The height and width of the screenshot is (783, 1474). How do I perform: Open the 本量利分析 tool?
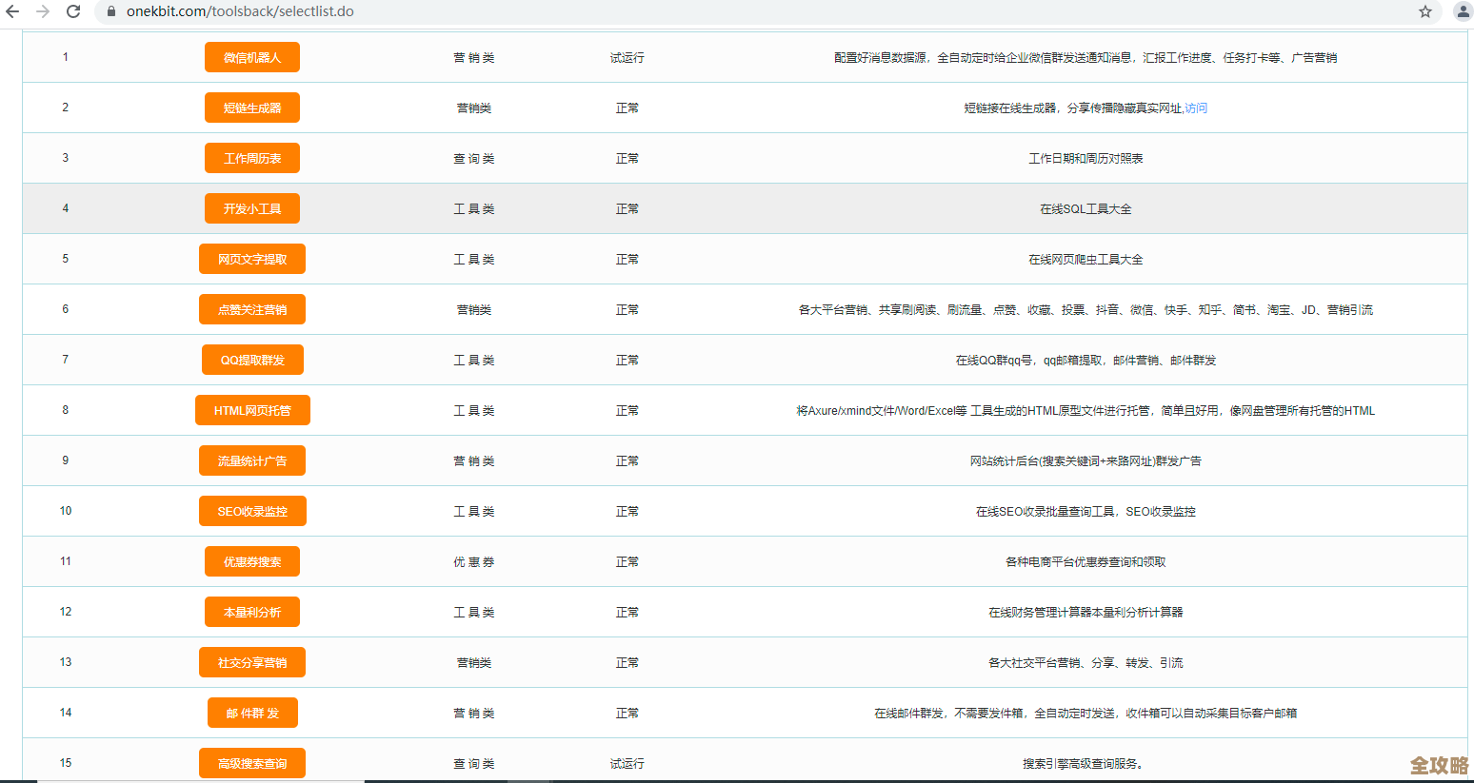pyautogui.click(x=251, y=612)
